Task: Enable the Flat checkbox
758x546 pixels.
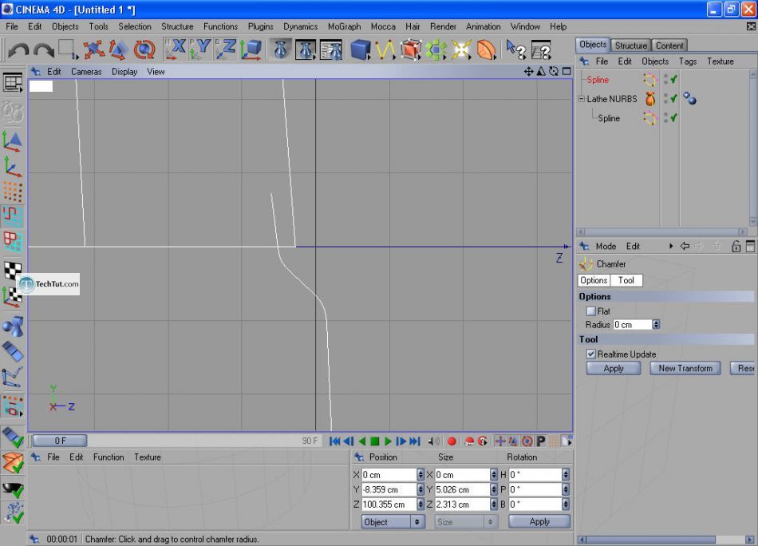Action: point(591,311)
